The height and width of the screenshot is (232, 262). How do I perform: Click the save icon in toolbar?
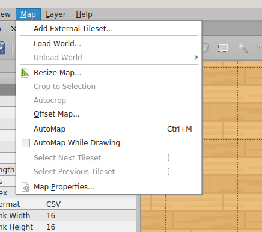2,47
